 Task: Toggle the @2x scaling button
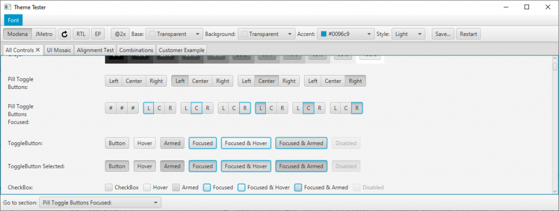point(120,34)
